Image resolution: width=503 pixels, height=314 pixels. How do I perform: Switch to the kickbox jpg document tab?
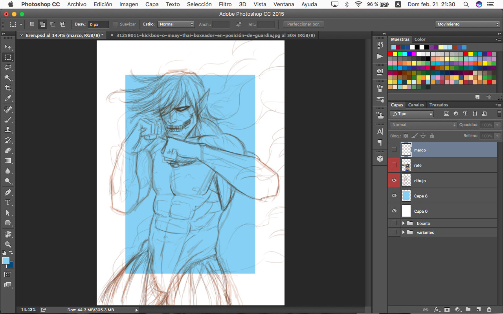pyautogui.click(x=213, y=35)
